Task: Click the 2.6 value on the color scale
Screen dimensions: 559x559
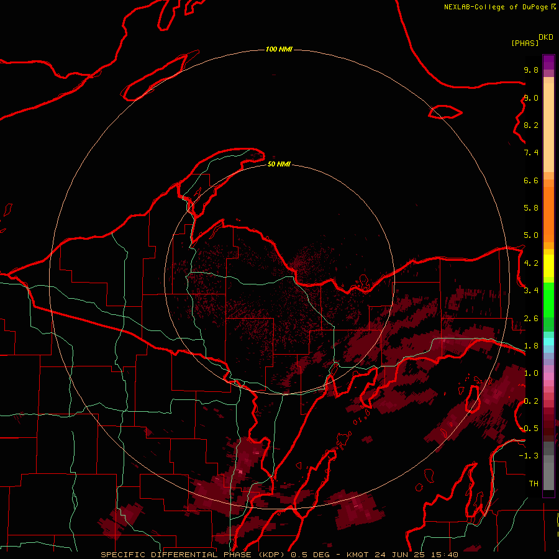Action: tap(531, 319)
